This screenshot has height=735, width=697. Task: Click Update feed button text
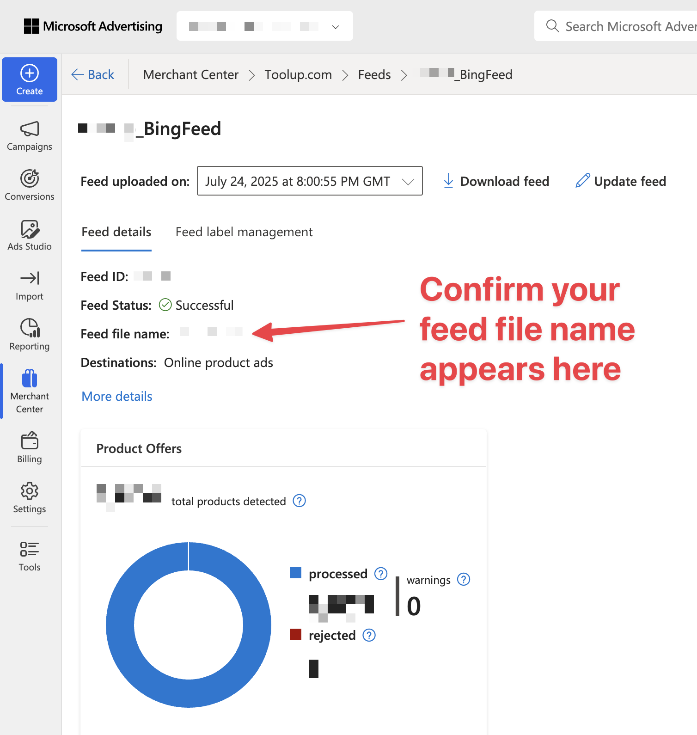(630, 181)
